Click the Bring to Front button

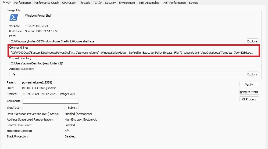coord(249,92)
